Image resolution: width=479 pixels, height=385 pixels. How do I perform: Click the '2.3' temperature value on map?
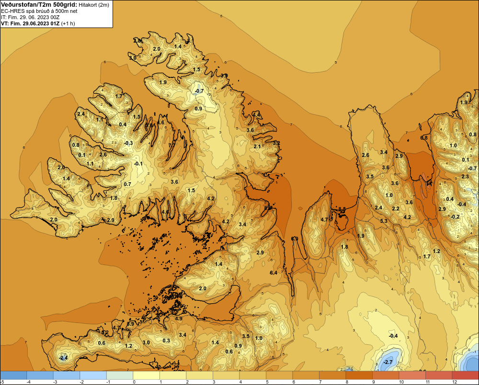[x=465, y=176]
